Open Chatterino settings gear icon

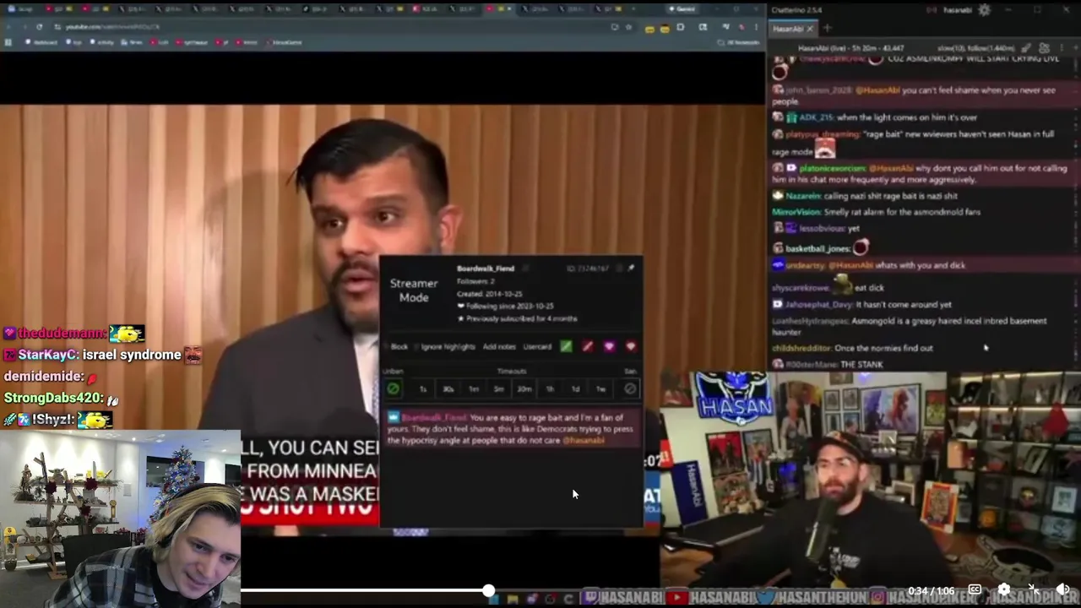(x=984, y=10)
